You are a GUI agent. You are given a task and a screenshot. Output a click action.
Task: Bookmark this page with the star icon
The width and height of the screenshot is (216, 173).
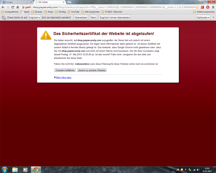click(197, 7)
